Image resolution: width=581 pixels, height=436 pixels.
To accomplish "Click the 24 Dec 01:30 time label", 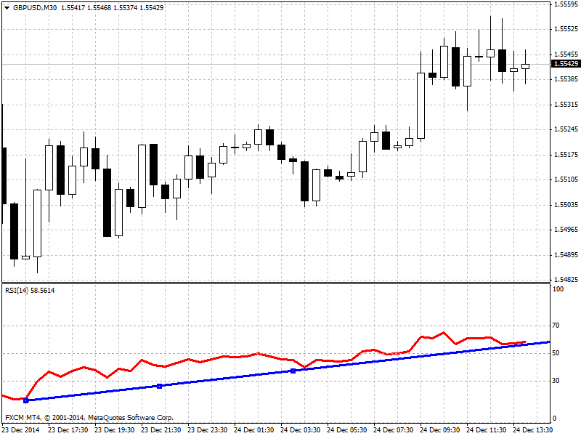I will [254, 430].
